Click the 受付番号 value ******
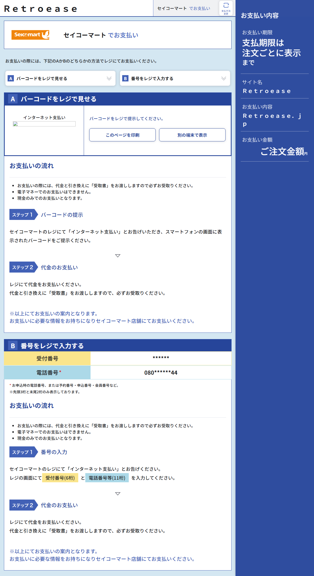Screen dimensions: 314x576 tap(161, 358)
